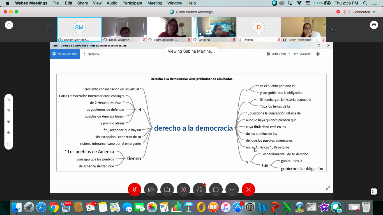
Task: Select the annotate pen tool
Action: [x=9, y=99]
